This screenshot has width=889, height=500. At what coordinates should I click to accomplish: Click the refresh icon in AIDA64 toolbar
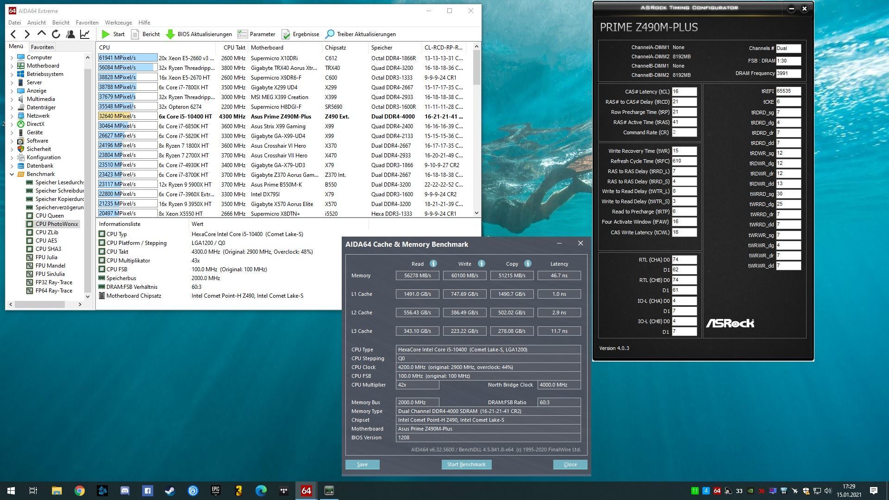(x=56, y=34)
